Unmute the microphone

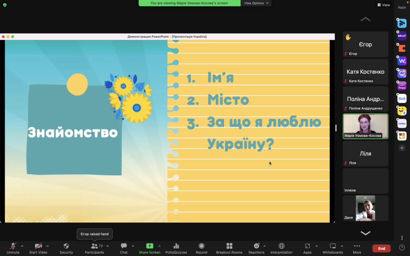(x=13, y=246)
